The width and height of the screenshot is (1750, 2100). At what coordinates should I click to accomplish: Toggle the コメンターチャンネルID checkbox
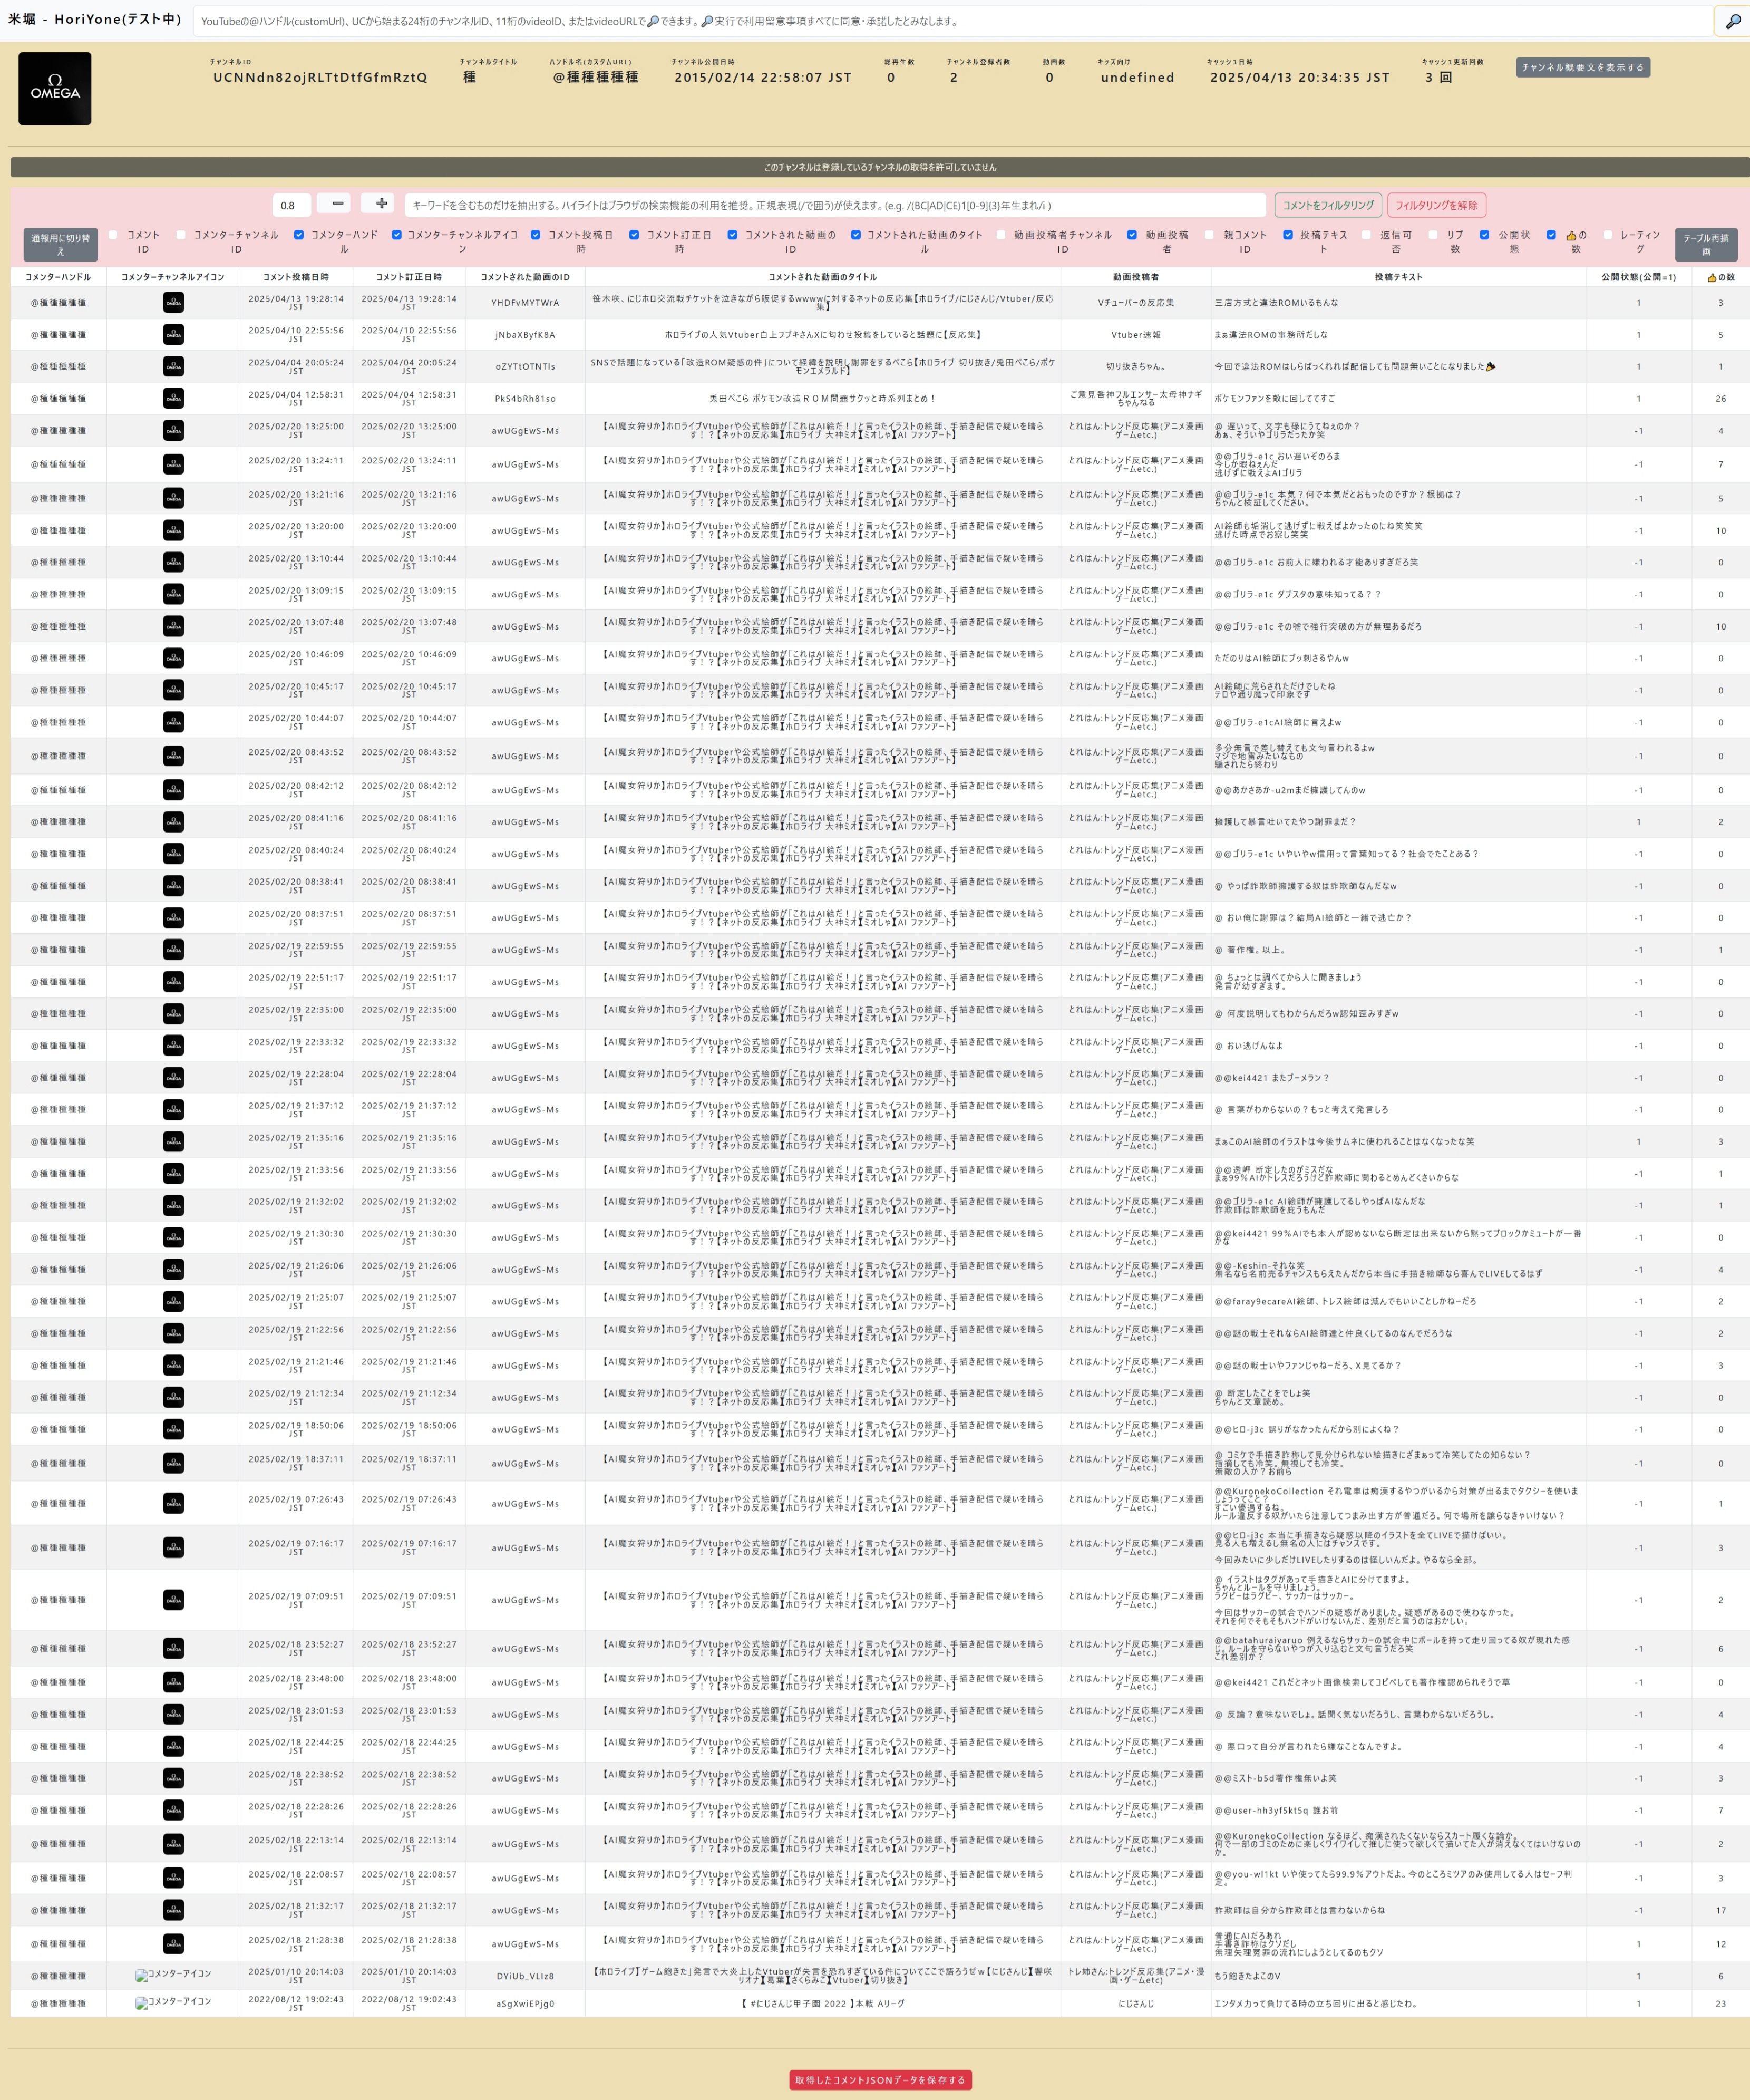(x=181, y=235)
